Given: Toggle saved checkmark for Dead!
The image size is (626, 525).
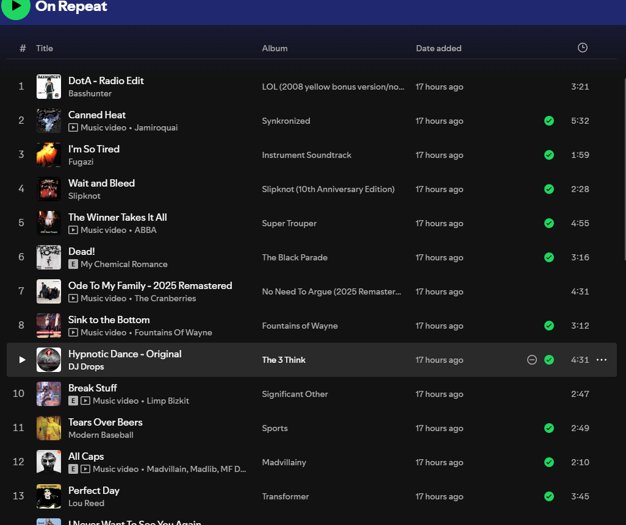Looking at the screenshot, I should (x=549, y=257).
